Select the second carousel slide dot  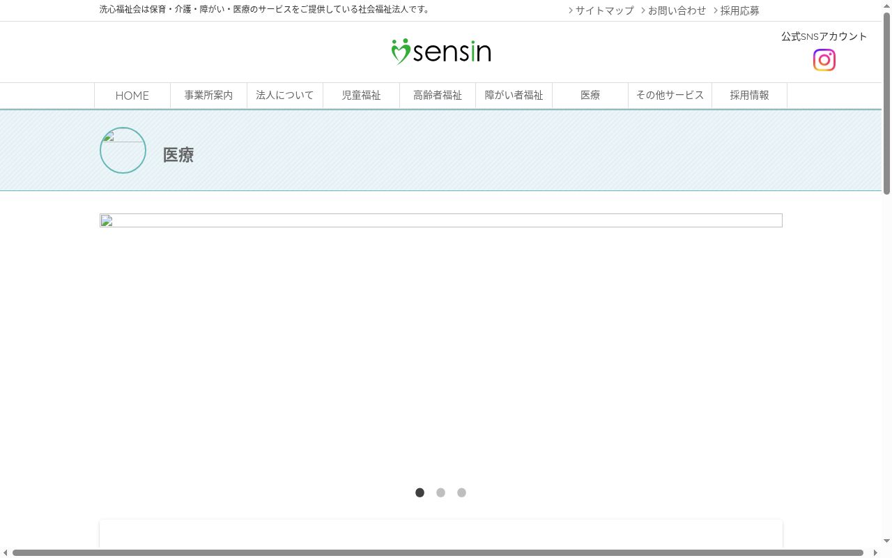tap(440, 492)
